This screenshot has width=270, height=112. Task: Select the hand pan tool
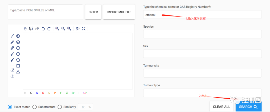click(x=25, y=29)
